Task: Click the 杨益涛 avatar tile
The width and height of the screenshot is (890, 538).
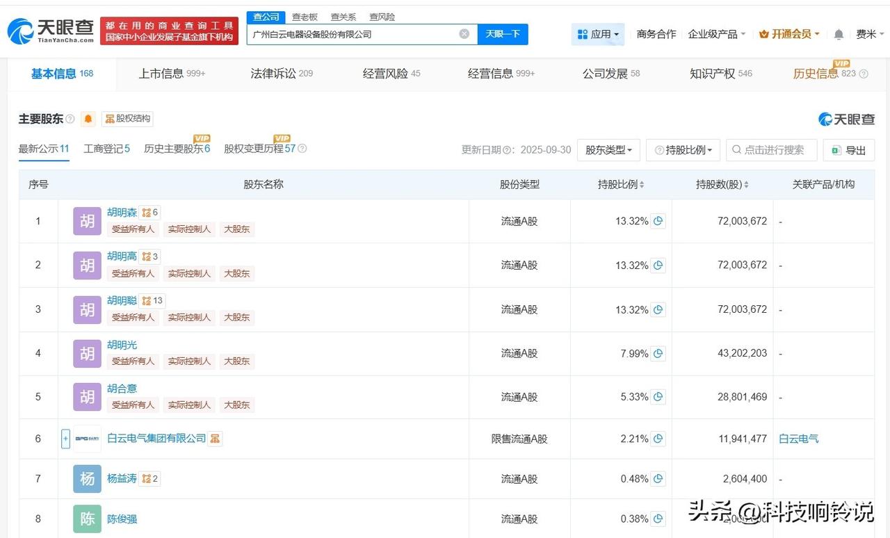Action: pyautogui.click(x=87, y=479)
